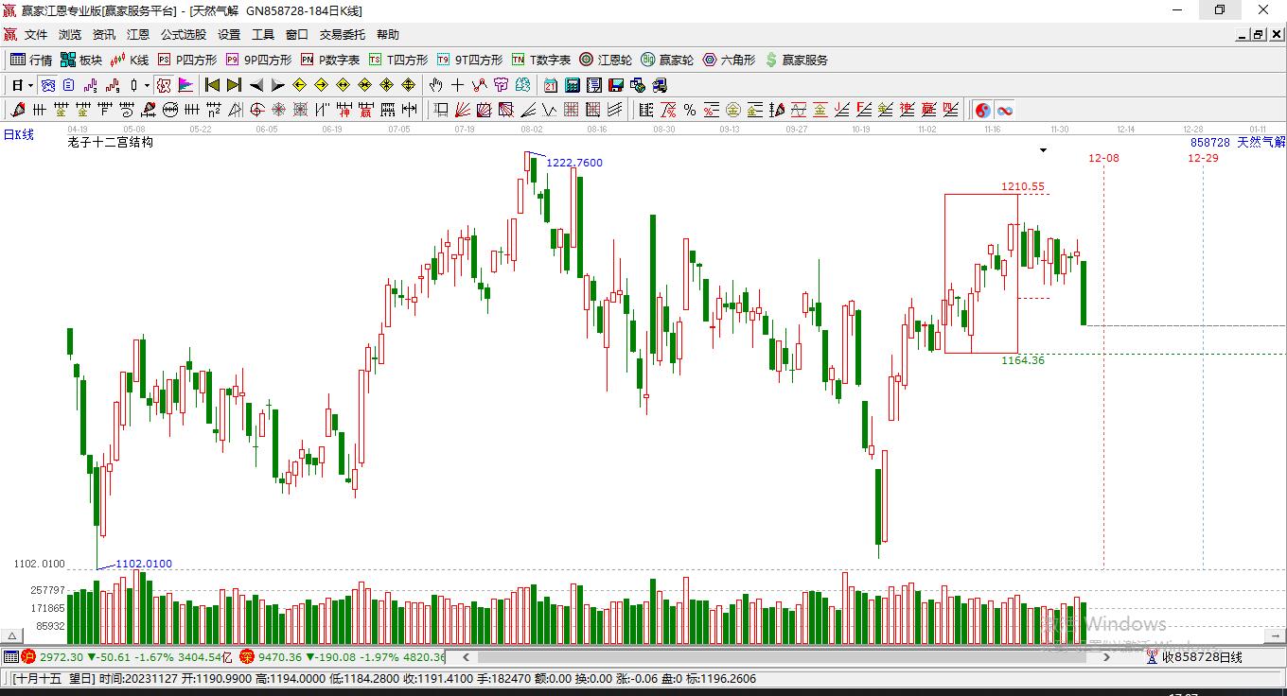
Task: Click the 老子十二宫结构 label
Action: coord(110,143)
